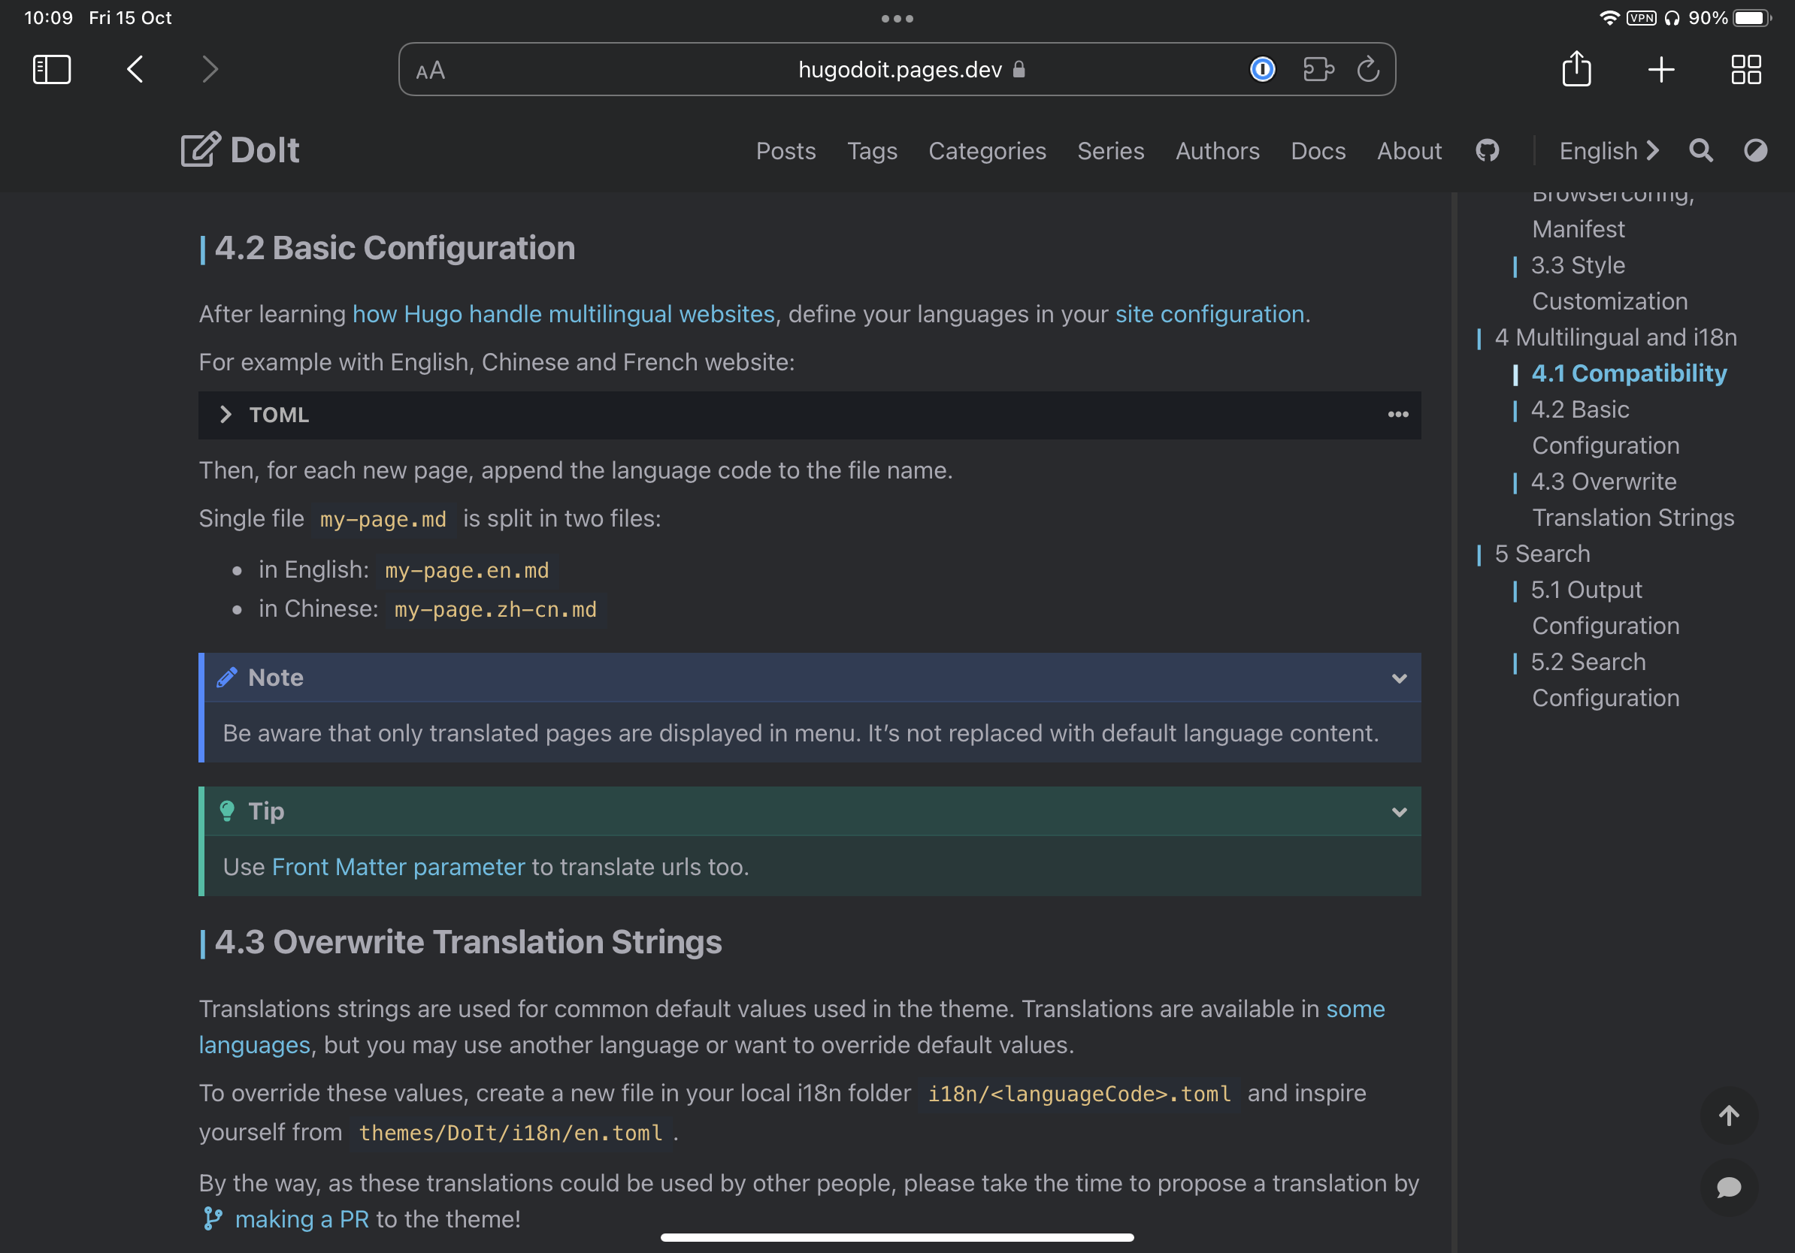The width and height of the screenshot is (1795, 1253).
Task: Navigate back to previous page
Action: [x=134, y=69]
